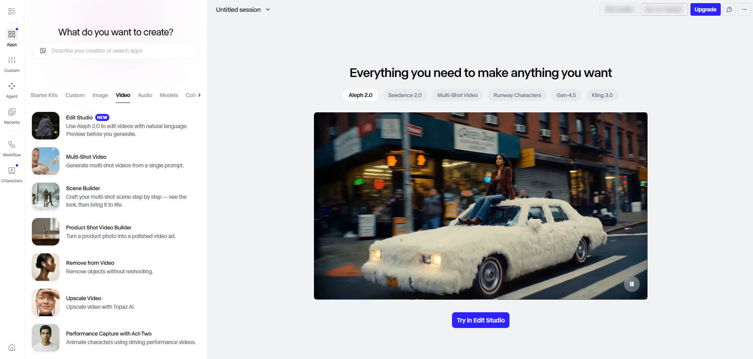The image size is (753, 359).
Task: Toggle the sidebar menu icon at top
Action: (x=12, y=11)
